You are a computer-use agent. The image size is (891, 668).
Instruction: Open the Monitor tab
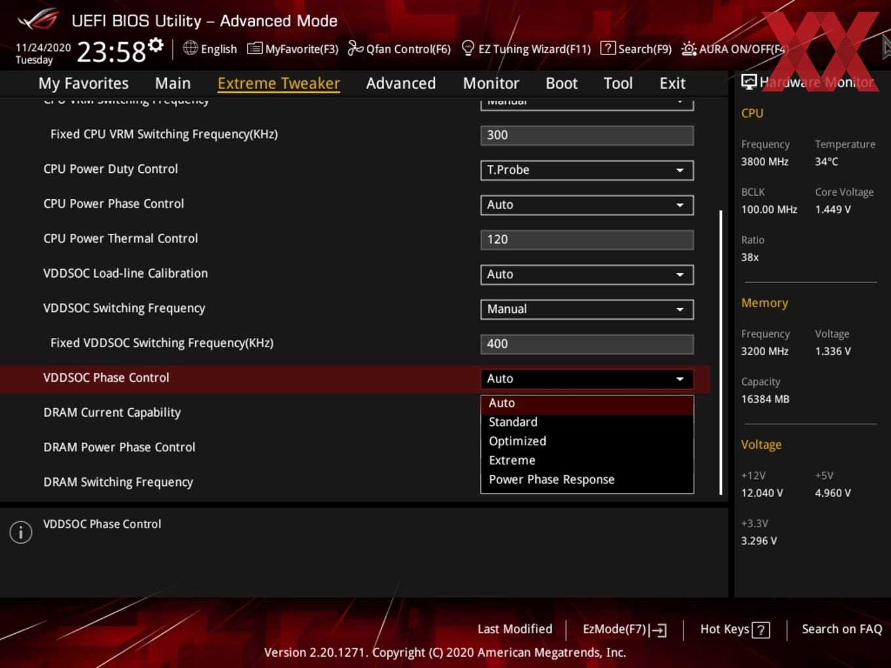[491, 83]
